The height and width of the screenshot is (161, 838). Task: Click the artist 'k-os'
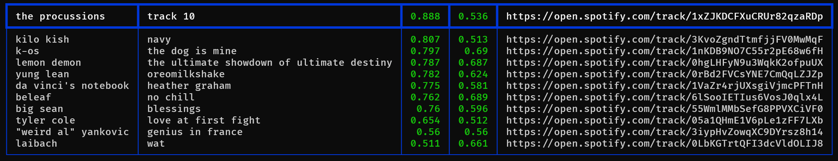28,51
